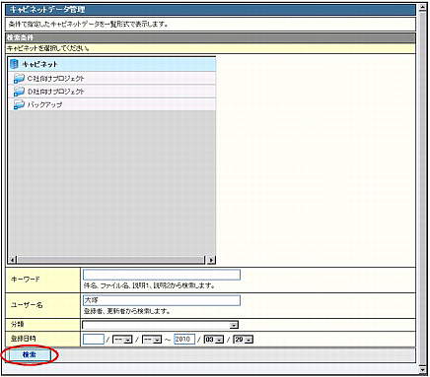Focus the start year field of 登録日時
This screenshot has height=377, width=430.
94,340
